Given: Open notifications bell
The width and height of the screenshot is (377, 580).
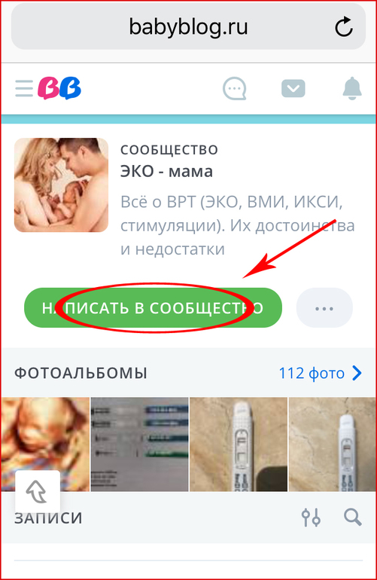Looking at the screenshot, I should point(352,89).
